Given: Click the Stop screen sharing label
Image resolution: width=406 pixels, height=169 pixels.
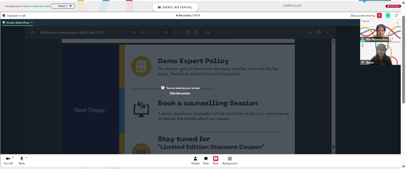Looking at the screenshot, I should 363,15.
